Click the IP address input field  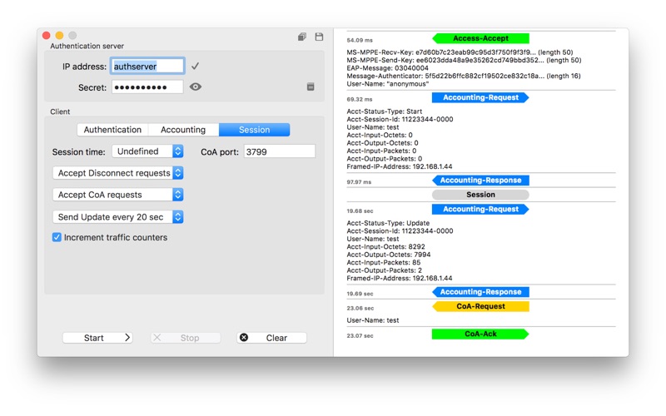tap(147, 66)
